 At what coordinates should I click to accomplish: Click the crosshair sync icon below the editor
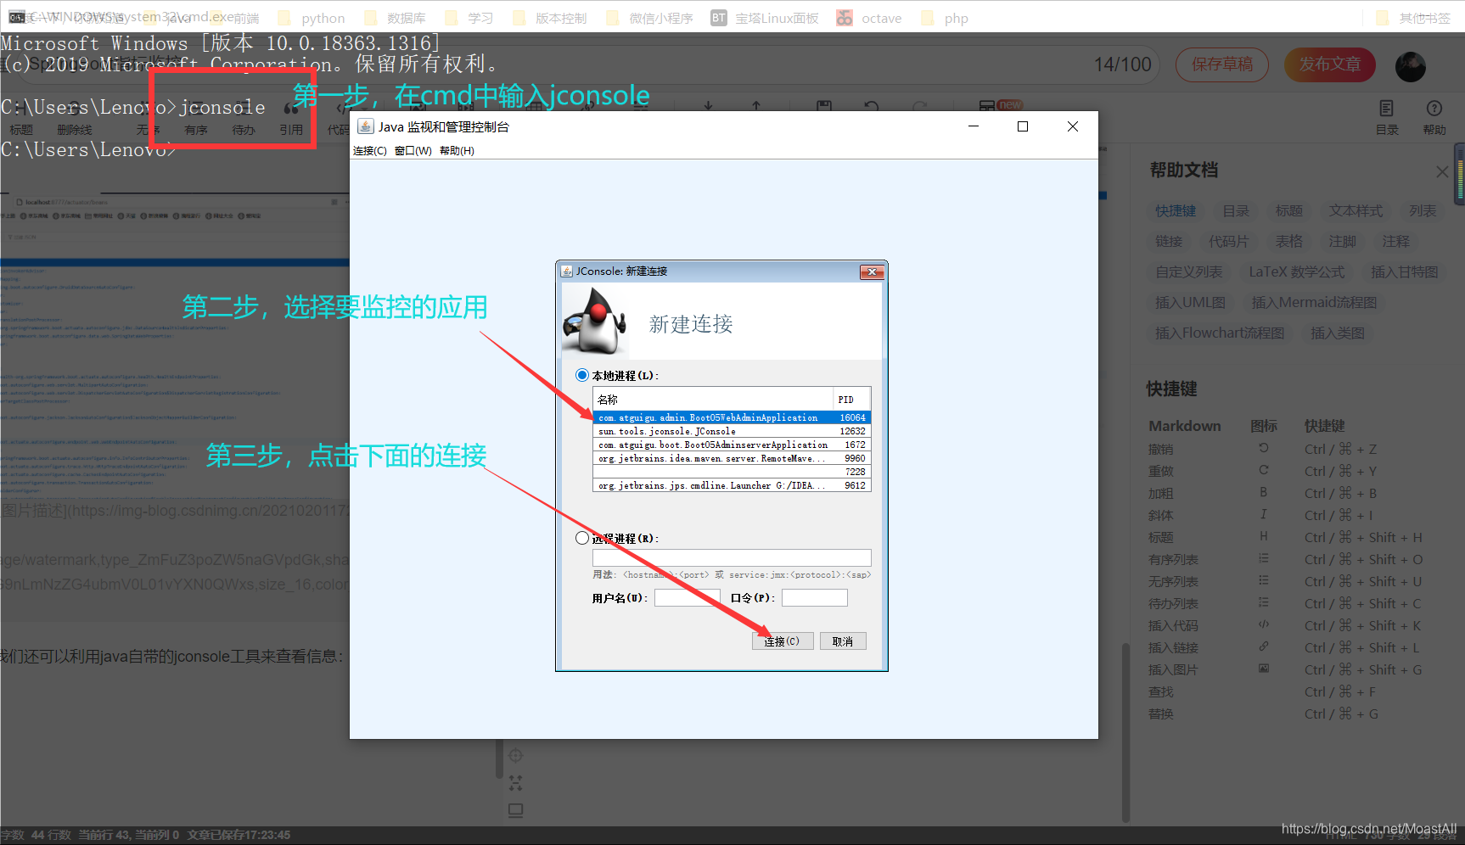[x=515, y=756]
